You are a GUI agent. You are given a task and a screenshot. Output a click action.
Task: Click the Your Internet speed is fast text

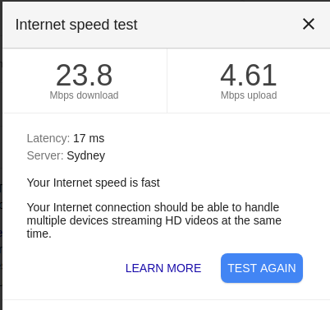(x=94, y=183)
